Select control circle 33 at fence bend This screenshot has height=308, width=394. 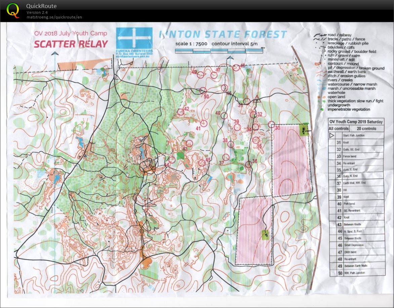coord(272,124)
